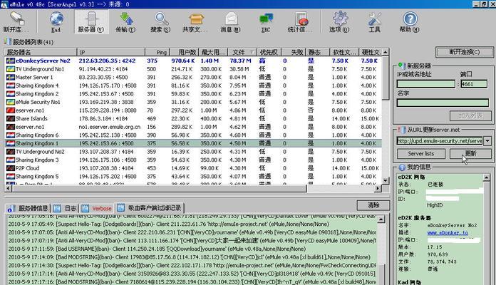496x285 pixels.
Task: Click the eMule icon in title bar
Action: (4, 4)
